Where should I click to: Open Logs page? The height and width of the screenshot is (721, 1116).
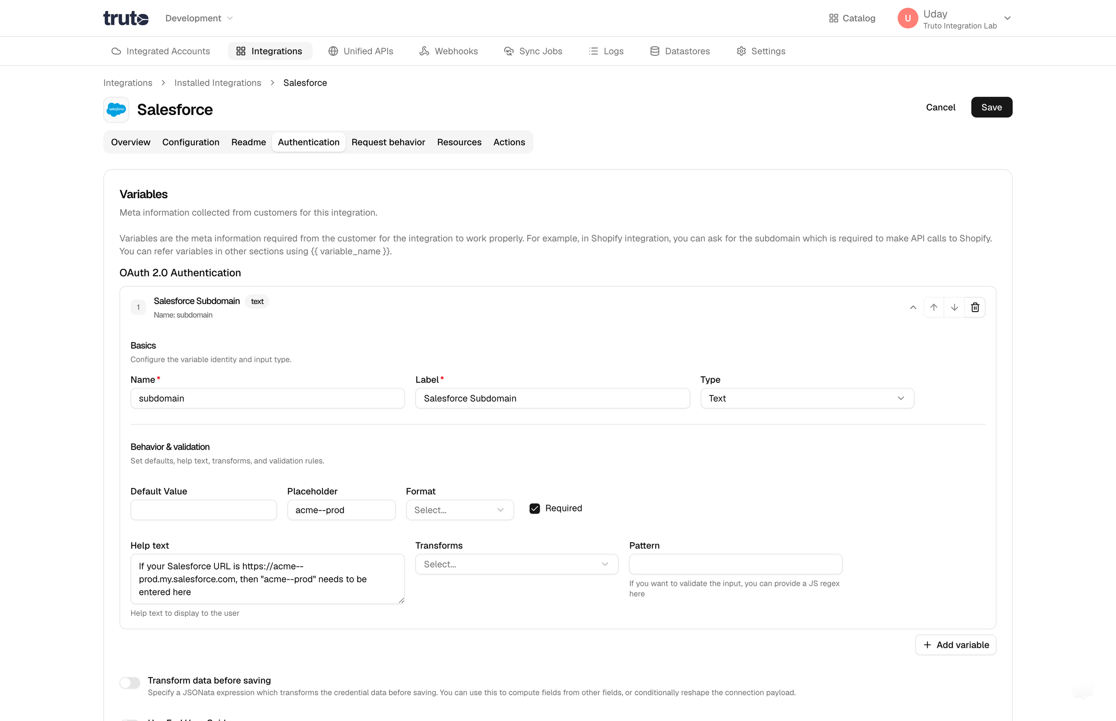click(606, 51)
